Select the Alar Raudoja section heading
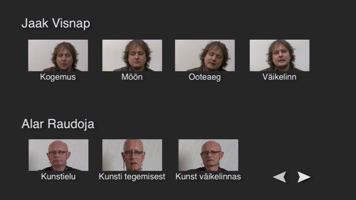The height and width of the screenshot is (200, 356). (x=58, y=124)
